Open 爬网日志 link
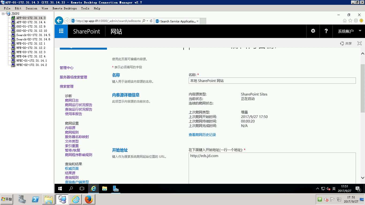Viewport: 365px width, 205px height. point(72,100)
